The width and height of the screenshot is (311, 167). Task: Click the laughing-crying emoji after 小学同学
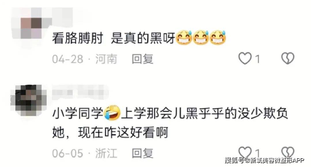coord(112,113)
